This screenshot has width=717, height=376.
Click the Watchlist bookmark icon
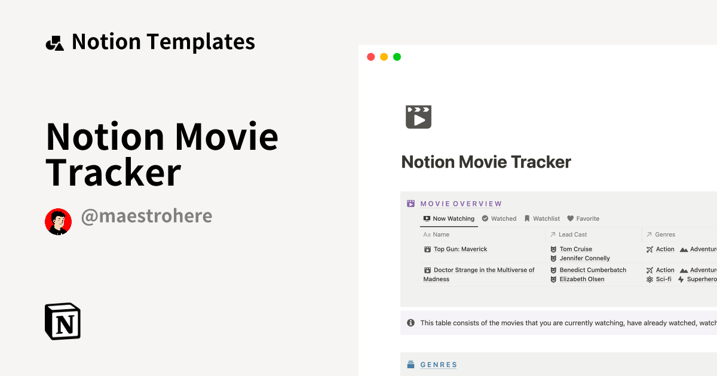pos(527,218)
